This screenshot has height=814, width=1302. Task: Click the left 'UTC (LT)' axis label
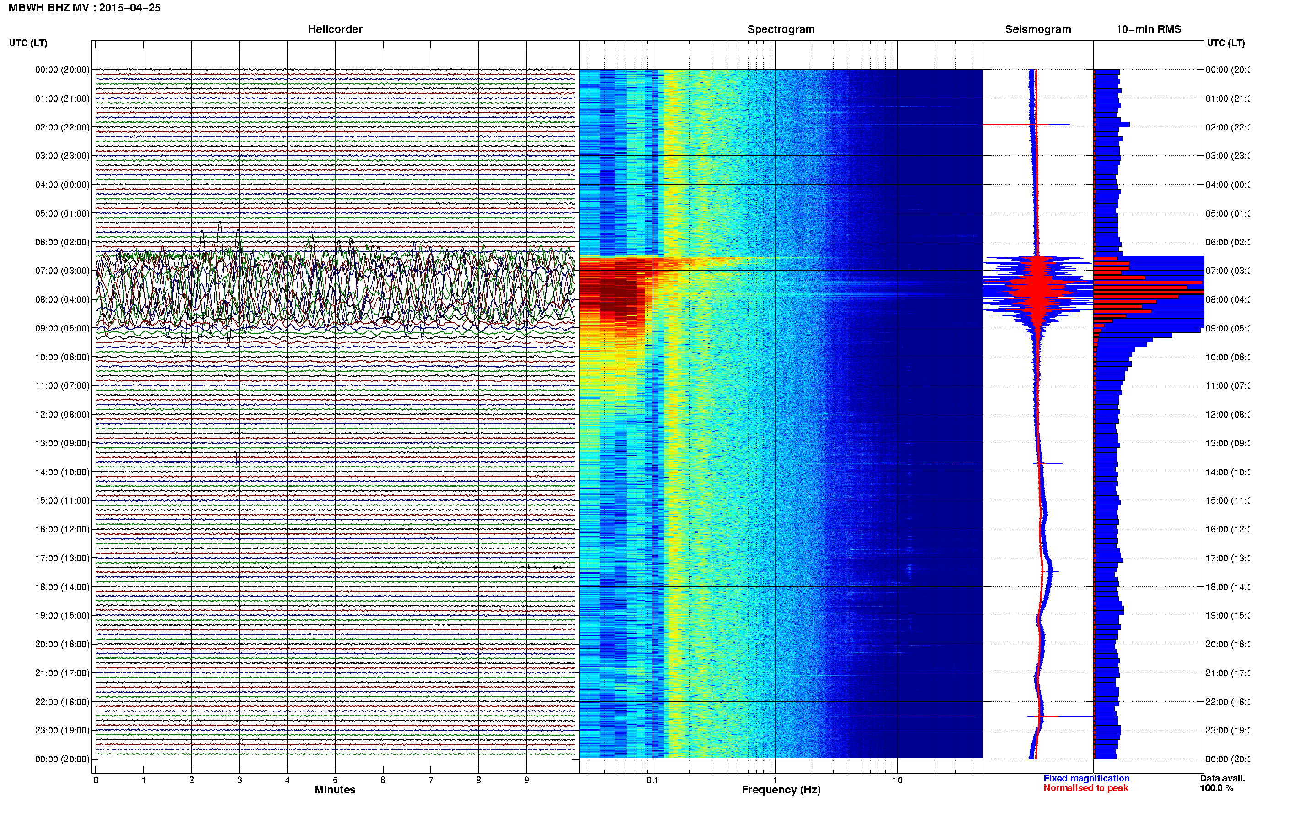pyautogui.click(x=28, y=43)
